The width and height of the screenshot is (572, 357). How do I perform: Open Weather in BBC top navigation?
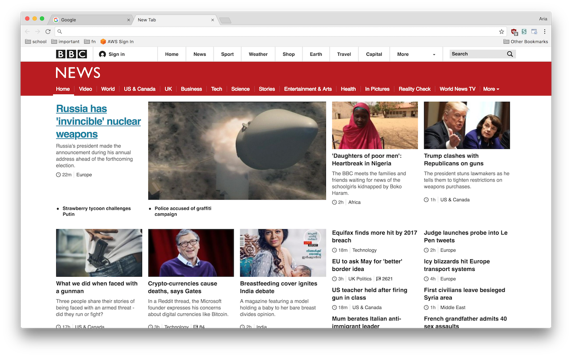click(258, 54)
